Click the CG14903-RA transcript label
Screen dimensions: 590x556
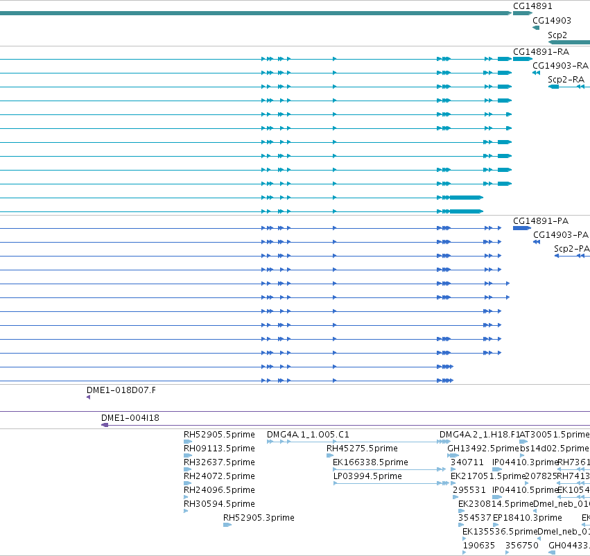tap(560, 65)
